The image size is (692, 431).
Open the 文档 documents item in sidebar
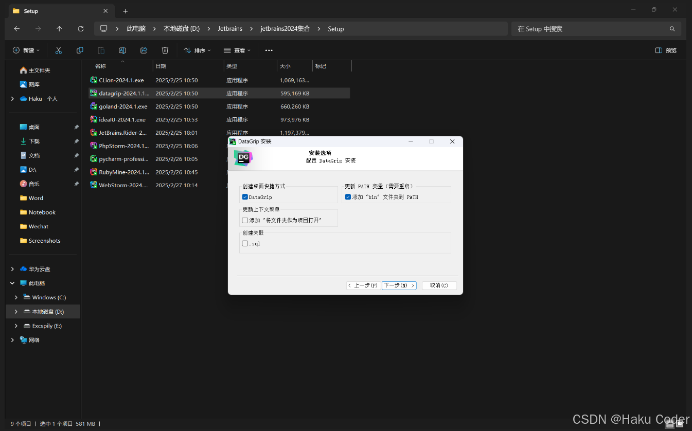click(29, 155)
